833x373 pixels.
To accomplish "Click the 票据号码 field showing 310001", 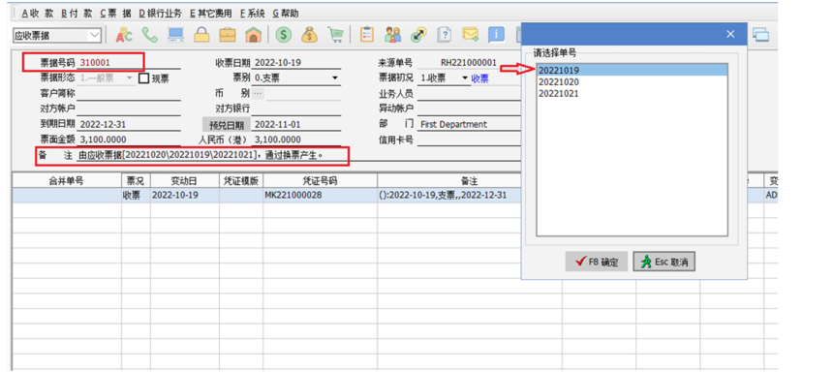I will pos(129,63).
